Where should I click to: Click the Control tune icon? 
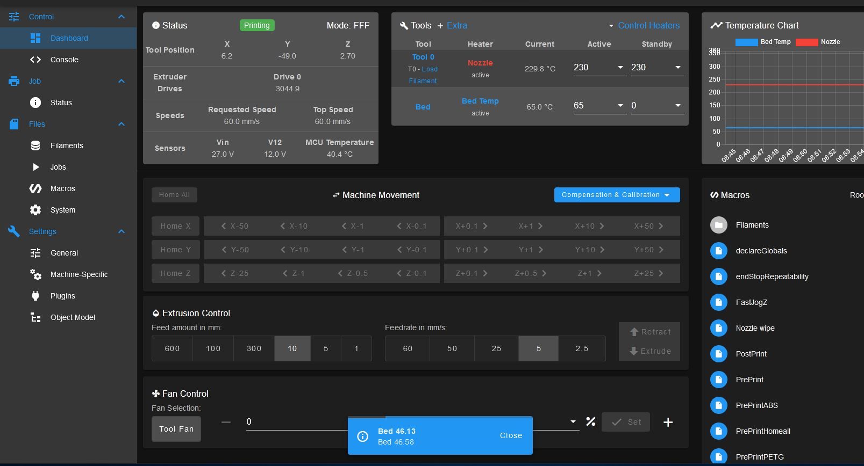tap(14, 17)
